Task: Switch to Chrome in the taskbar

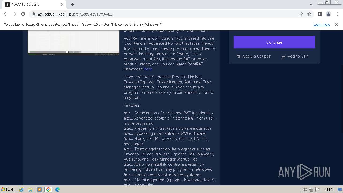Action: (49, 190)
